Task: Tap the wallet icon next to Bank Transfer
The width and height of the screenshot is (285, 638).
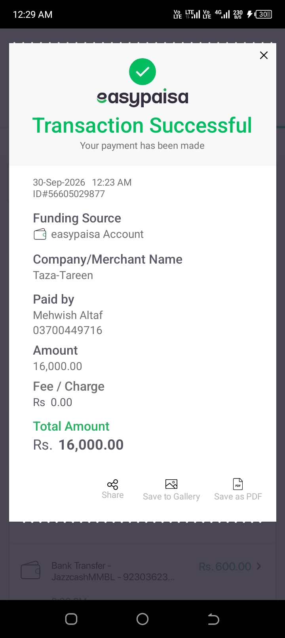Action: pyautogui.click(x=30, y=570)
